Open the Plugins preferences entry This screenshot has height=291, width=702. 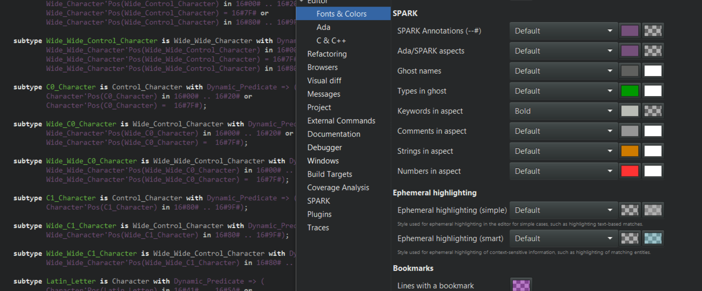[x=319, y=214]
